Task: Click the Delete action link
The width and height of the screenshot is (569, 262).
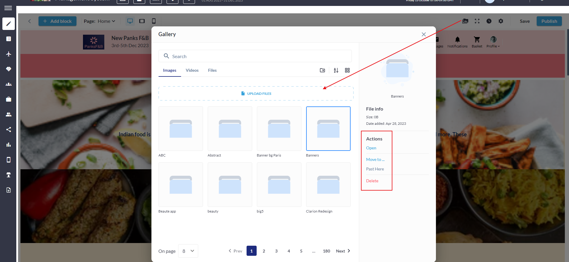Action: click(x=372, y=181)
